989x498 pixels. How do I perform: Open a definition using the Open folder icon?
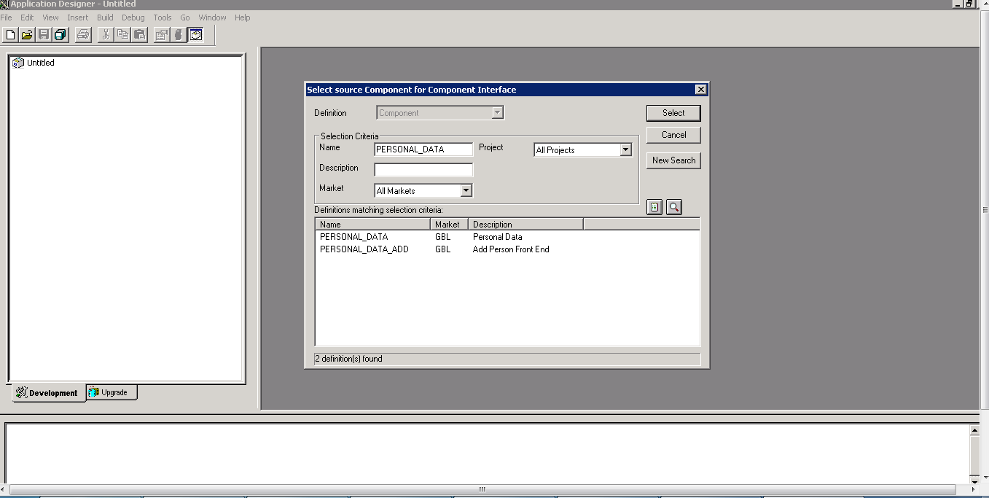26,34
